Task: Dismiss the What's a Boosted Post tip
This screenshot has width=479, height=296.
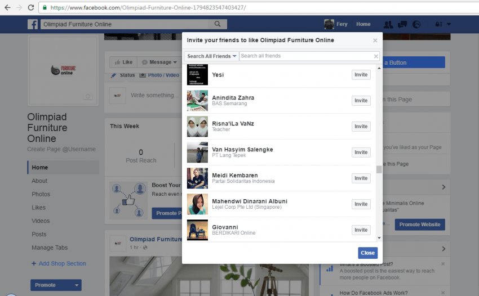Action: [x=443, y=264]
